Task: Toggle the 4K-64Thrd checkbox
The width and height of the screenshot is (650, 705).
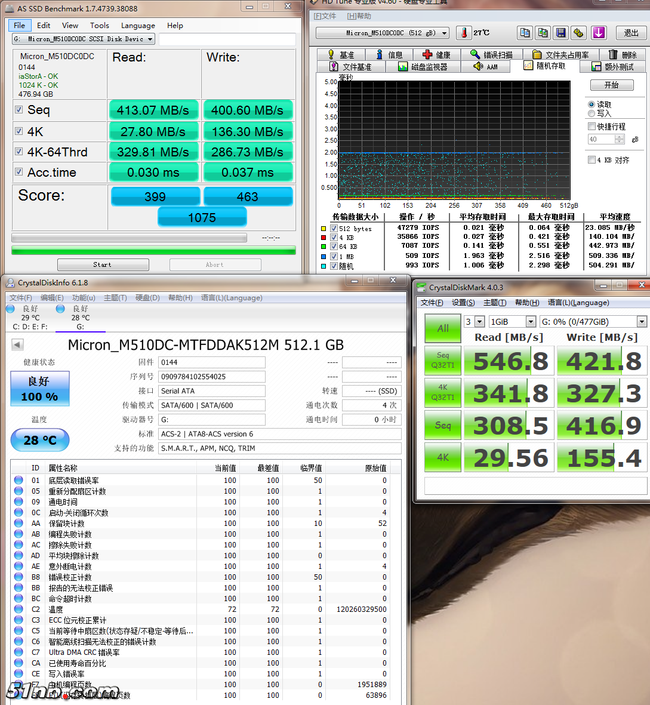Action: (19, 152)
